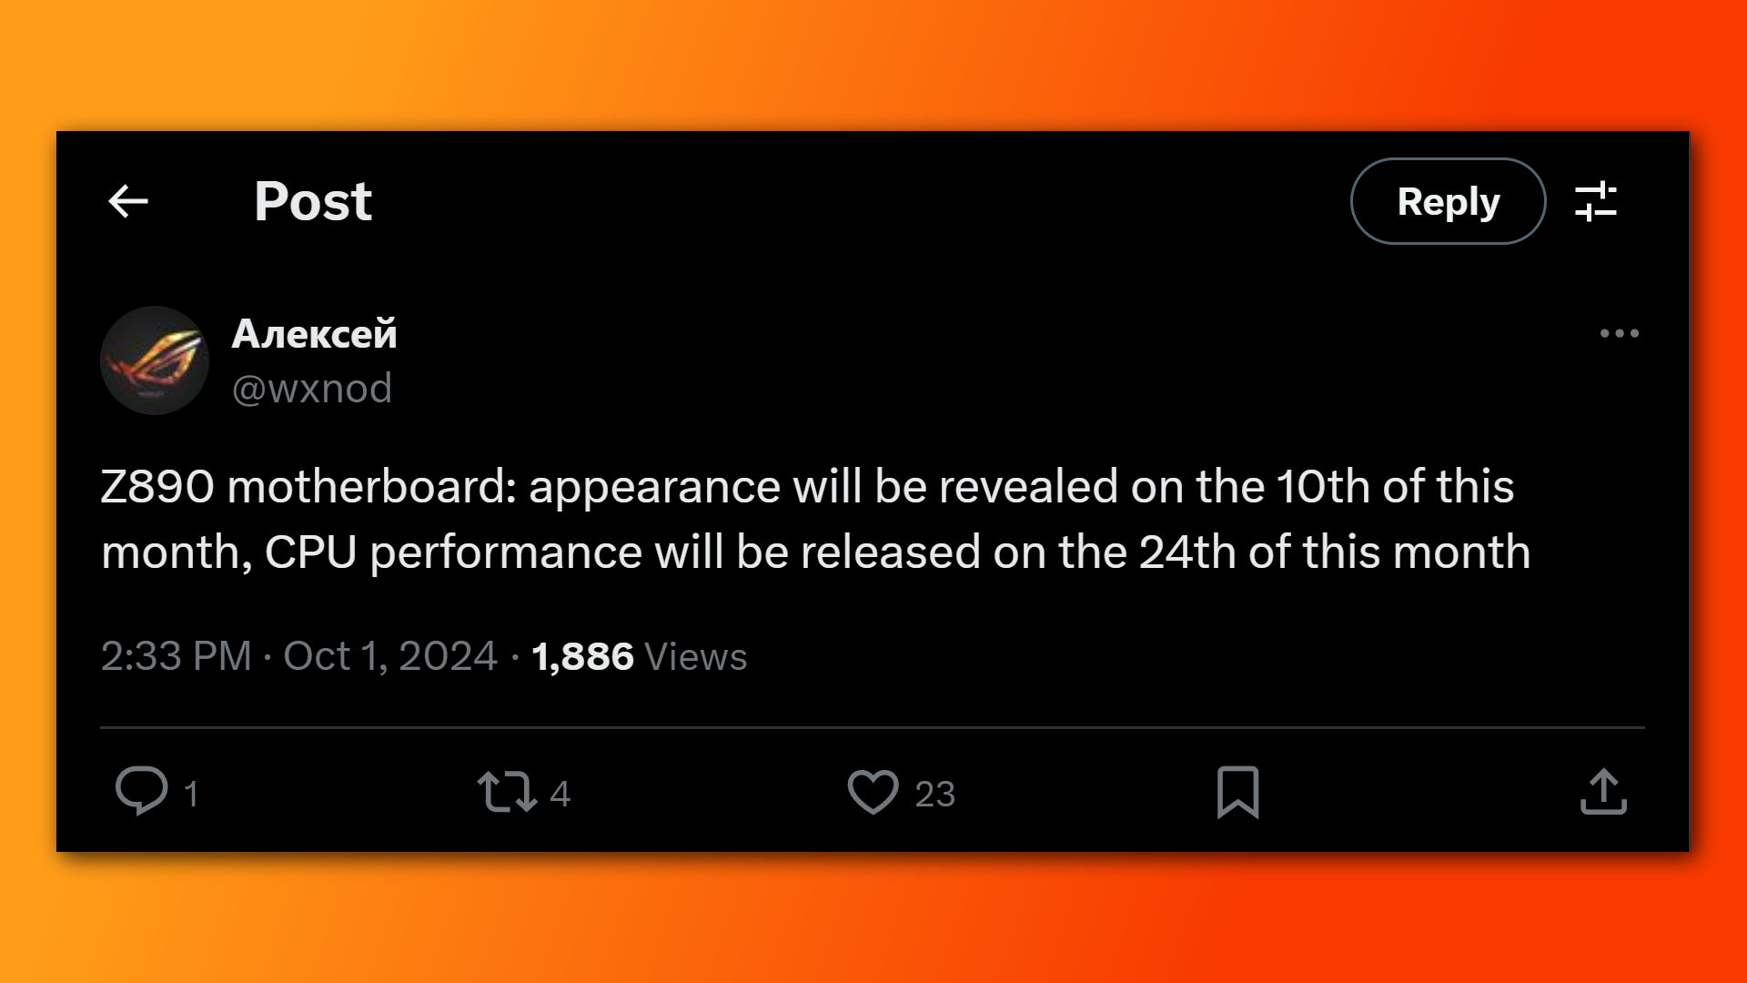The width and height of the screenshot is (1747, 983).
Task: Click the like count showing 23
Action: (x=934, y=792)
